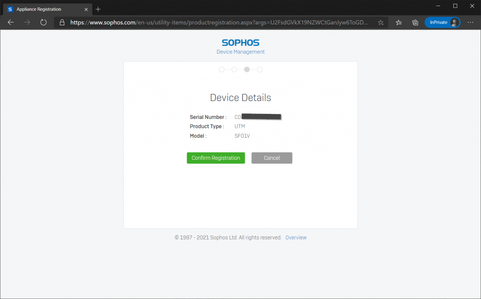Click the Model label
Viewport: 481px width, 299px height.
(198, 136)
